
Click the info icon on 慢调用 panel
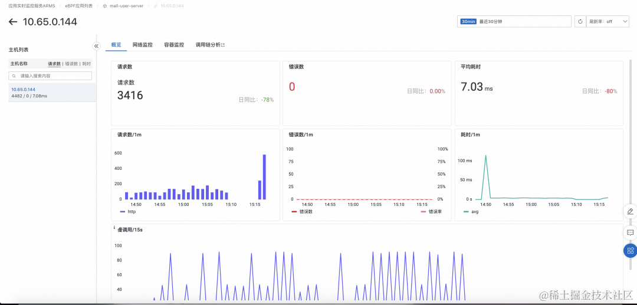[x=114, y=228]
